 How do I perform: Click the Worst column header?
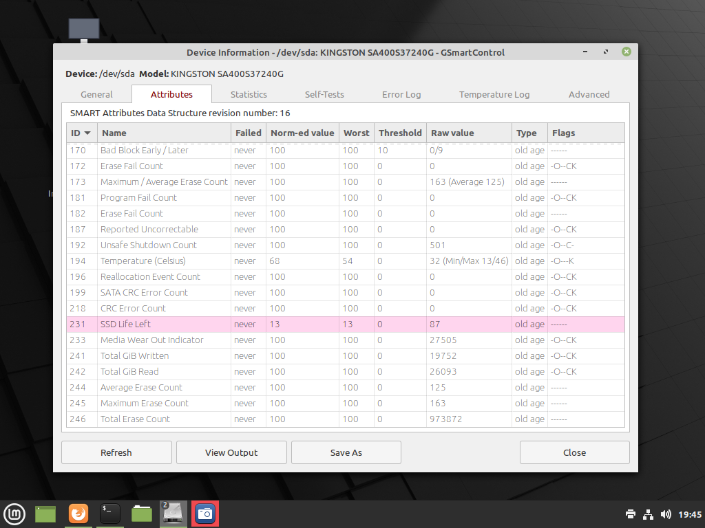pyautogui.click(x=357, y=133)
